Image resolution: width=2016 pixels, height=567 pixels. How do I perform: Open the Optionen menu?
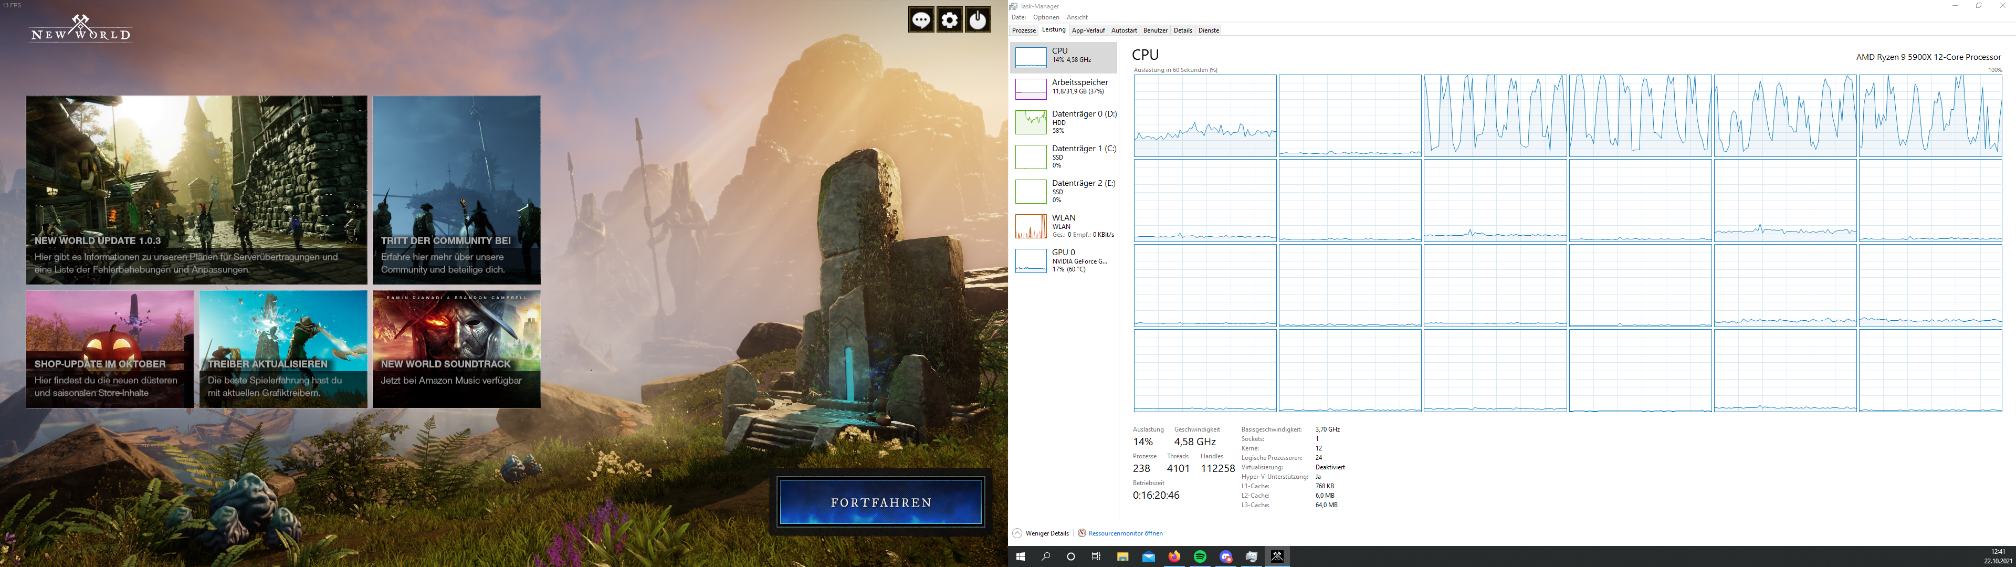(1046, 17)
